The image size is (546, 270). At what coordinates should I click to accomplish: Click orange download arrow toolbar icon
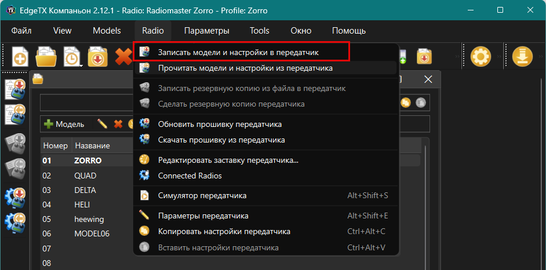[522, 56]
